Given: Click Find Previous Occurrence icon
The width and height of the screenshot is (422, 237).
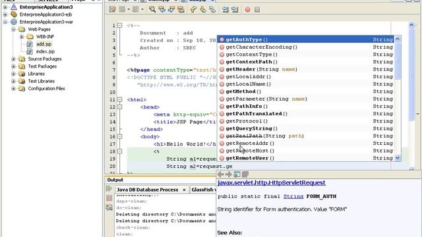Looking at the screenshot, I should pyautogui.click(x=162, y=9).
